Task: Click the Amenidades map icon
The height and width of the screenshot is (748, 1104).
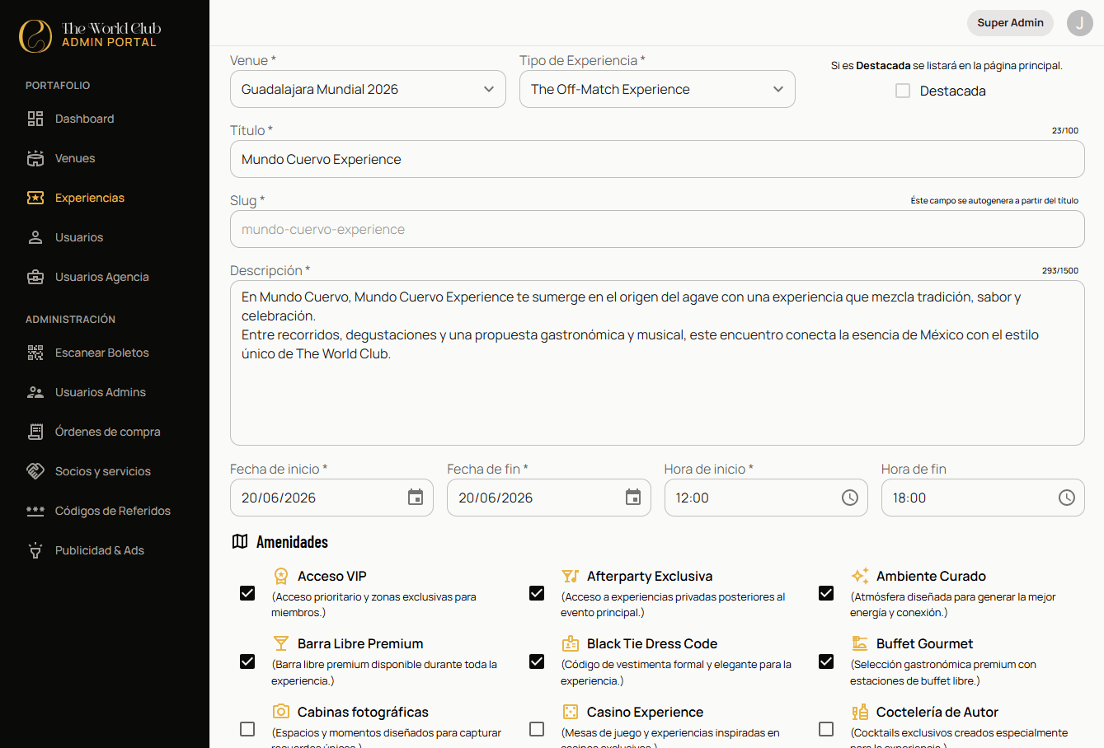Action: [x=240, y=541]
